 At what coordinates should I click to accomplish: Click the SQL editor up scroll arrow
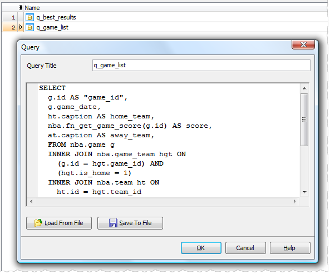304,88
